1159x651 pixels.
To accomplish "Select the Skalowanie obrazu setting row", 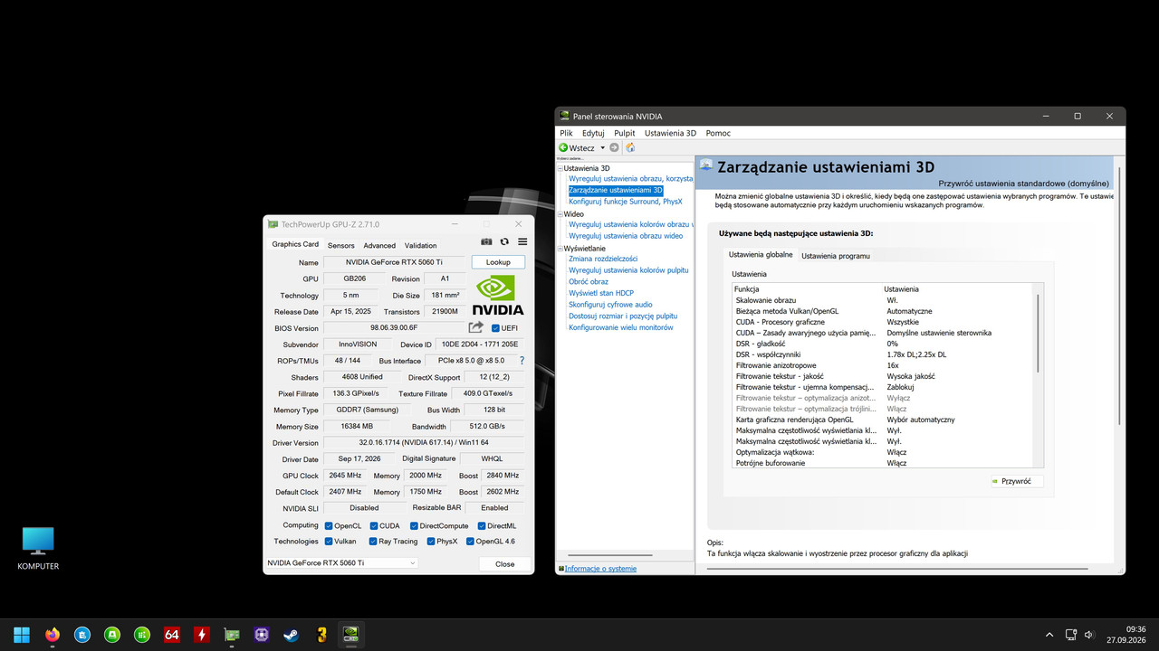I will 883,300.
